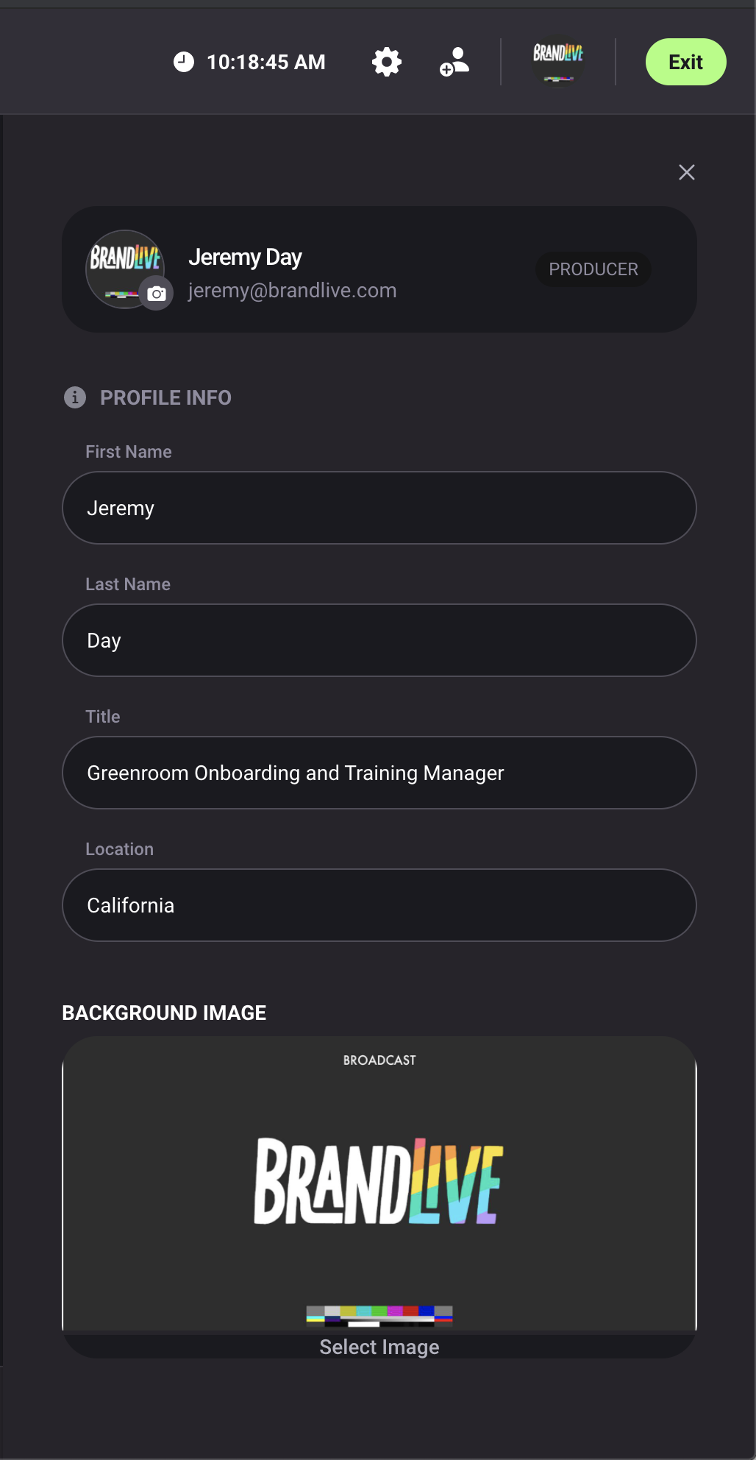Click the camera icon on profile avatar
The height and width of the screenshot is (1460, 756).
(x=157, y=294)
